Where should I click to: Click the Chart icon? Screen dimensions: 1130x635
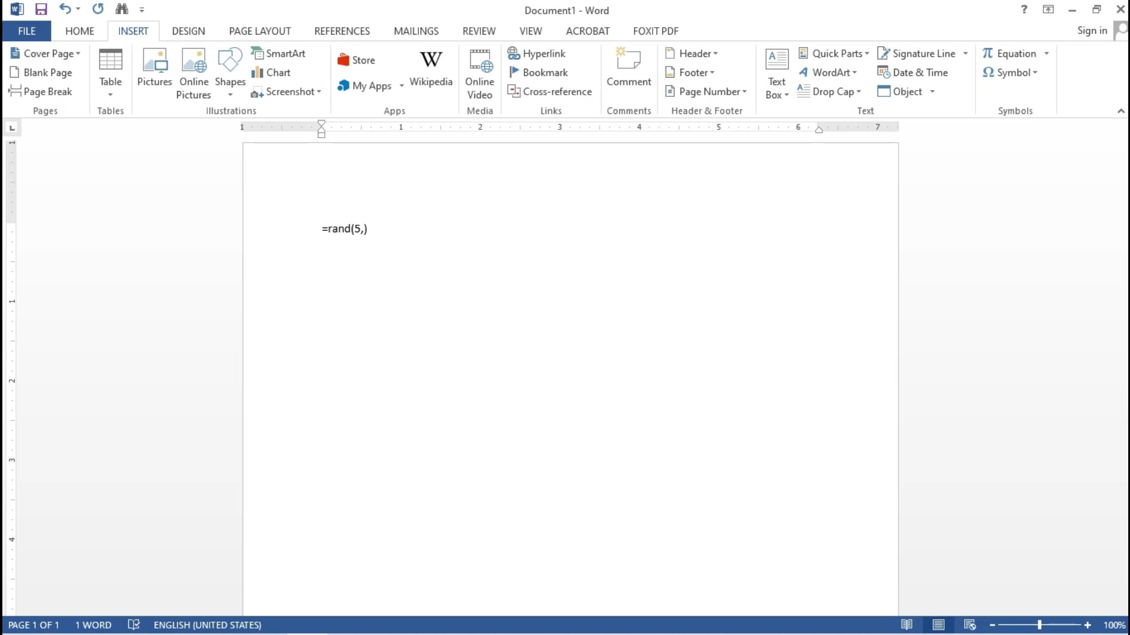[x=271, y=72]
